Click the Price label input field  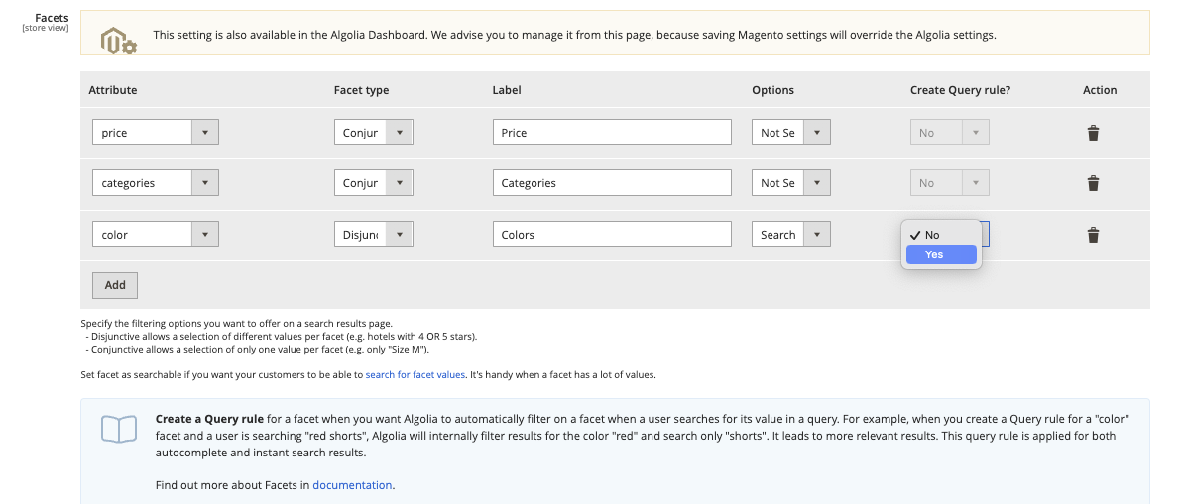(611, 133)
